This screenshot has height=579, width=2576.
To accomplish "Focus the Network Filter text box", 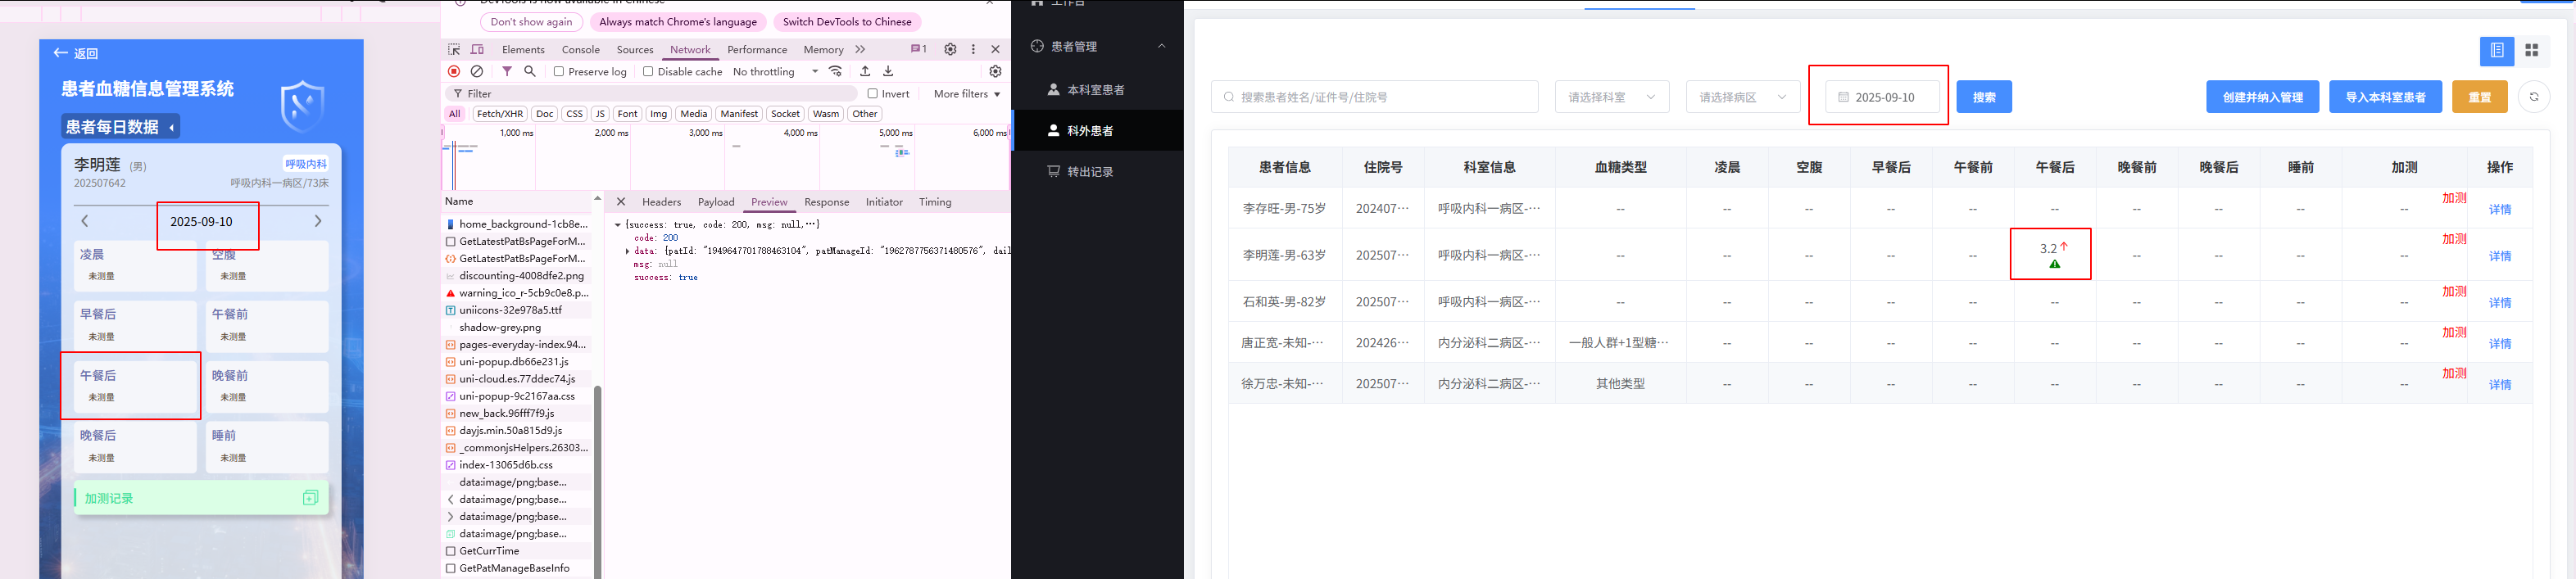I will [654, 94].
